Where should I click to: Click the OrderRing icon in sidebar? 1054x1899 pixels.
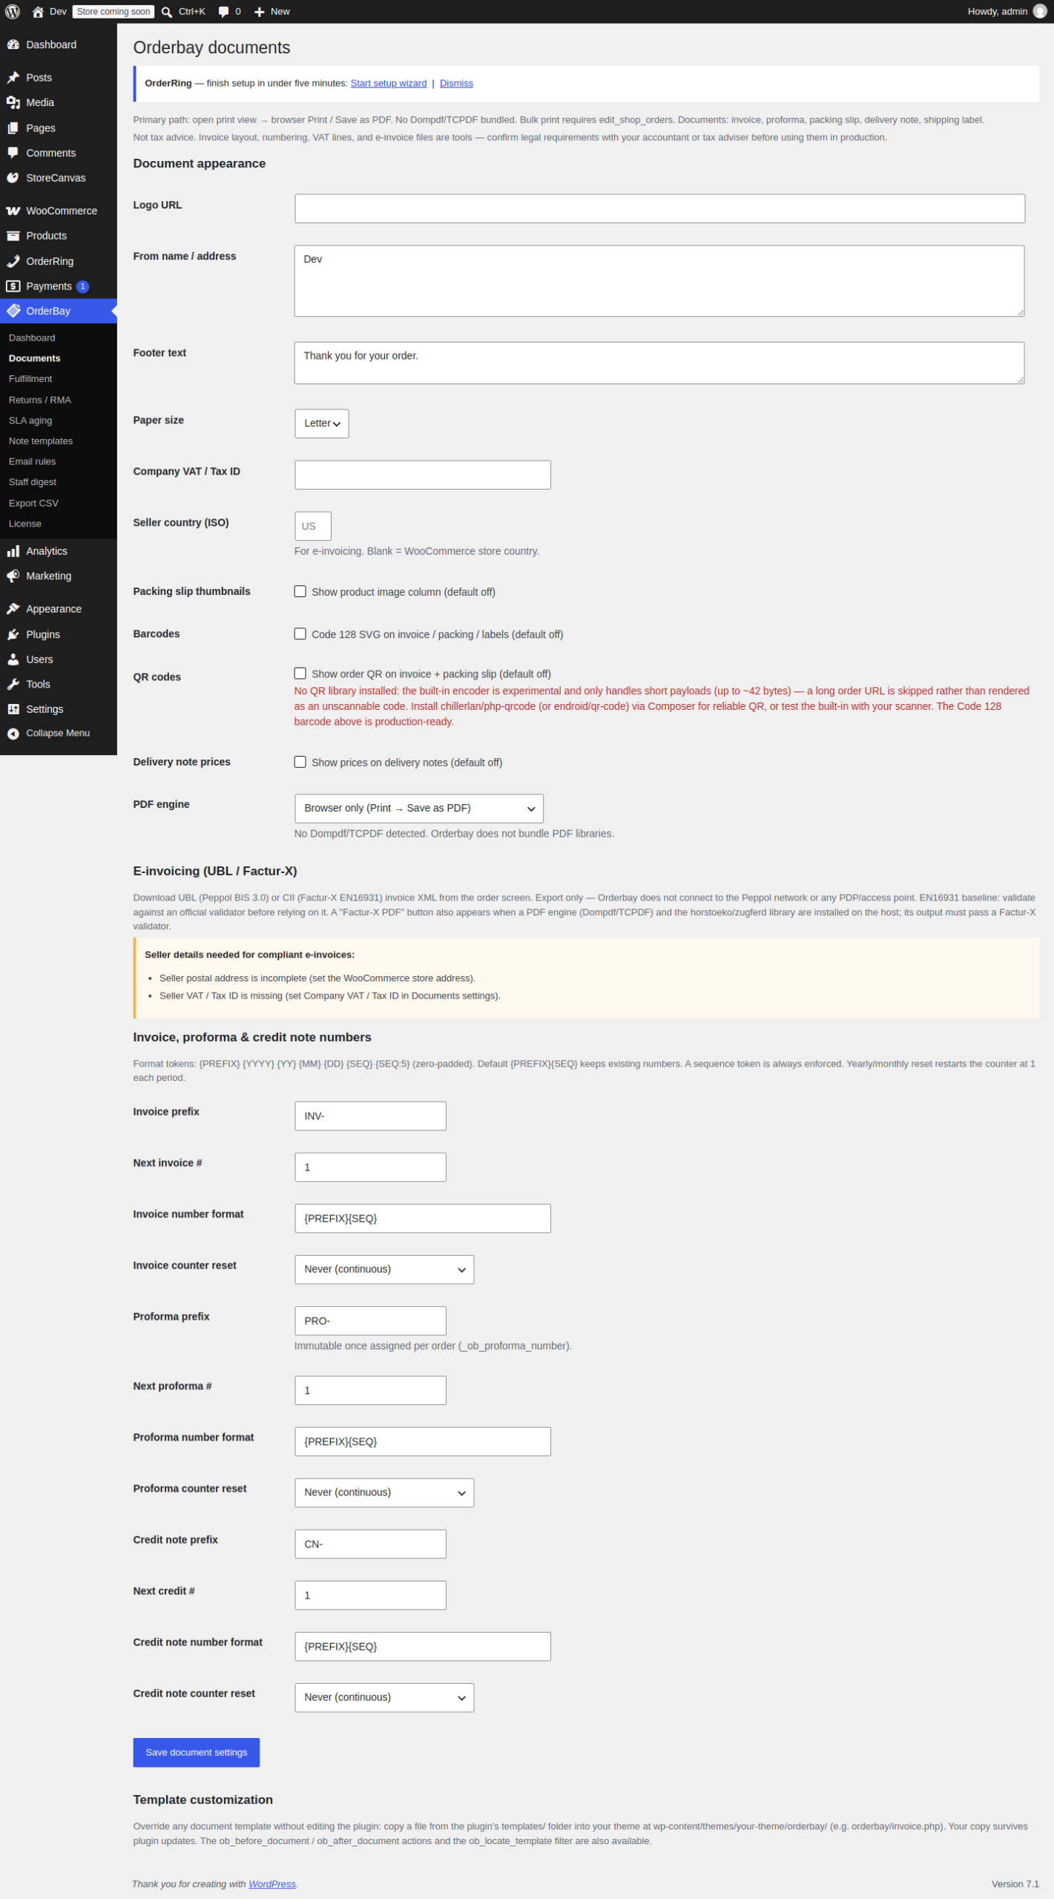[13, 262]
